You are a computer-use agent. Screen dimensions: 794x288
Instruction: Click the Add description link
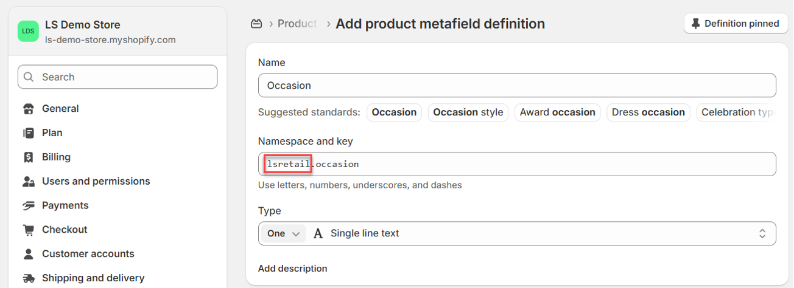[292, 269]
